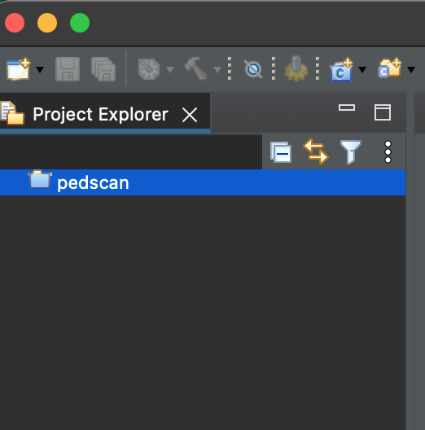Open the Filter funnel icon

click(x=350, y=152)
